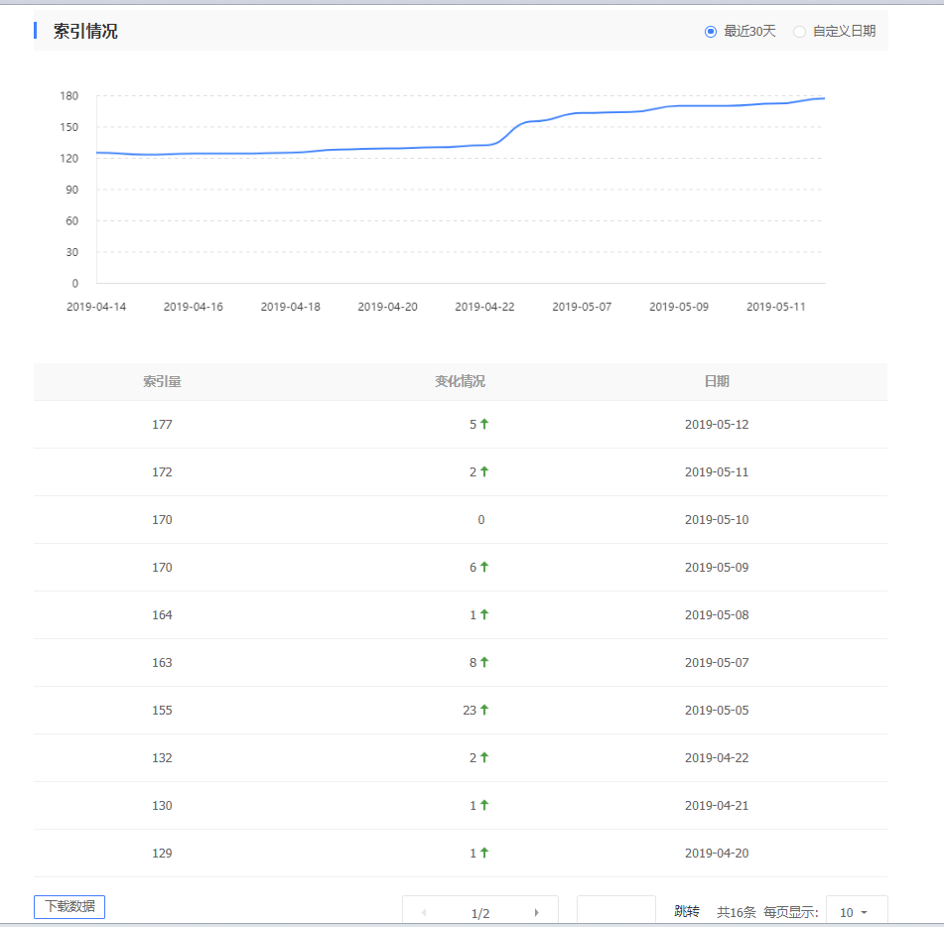Open the 每页显示 rows-per-page dropdown

(855, 912)
